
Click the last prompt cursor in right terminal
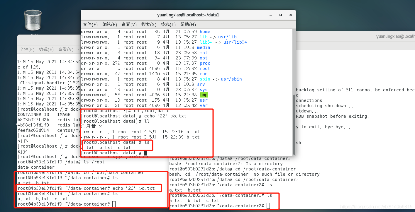click(x=268, y=206)
